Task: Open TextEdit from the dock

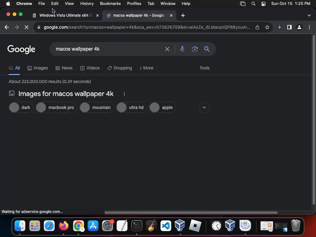Action: click(x=122, y=226)
